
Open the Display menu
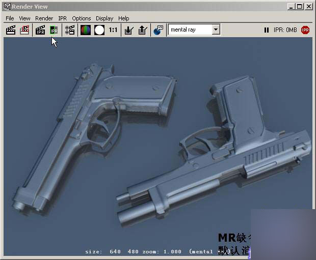(x=104, y=18)
